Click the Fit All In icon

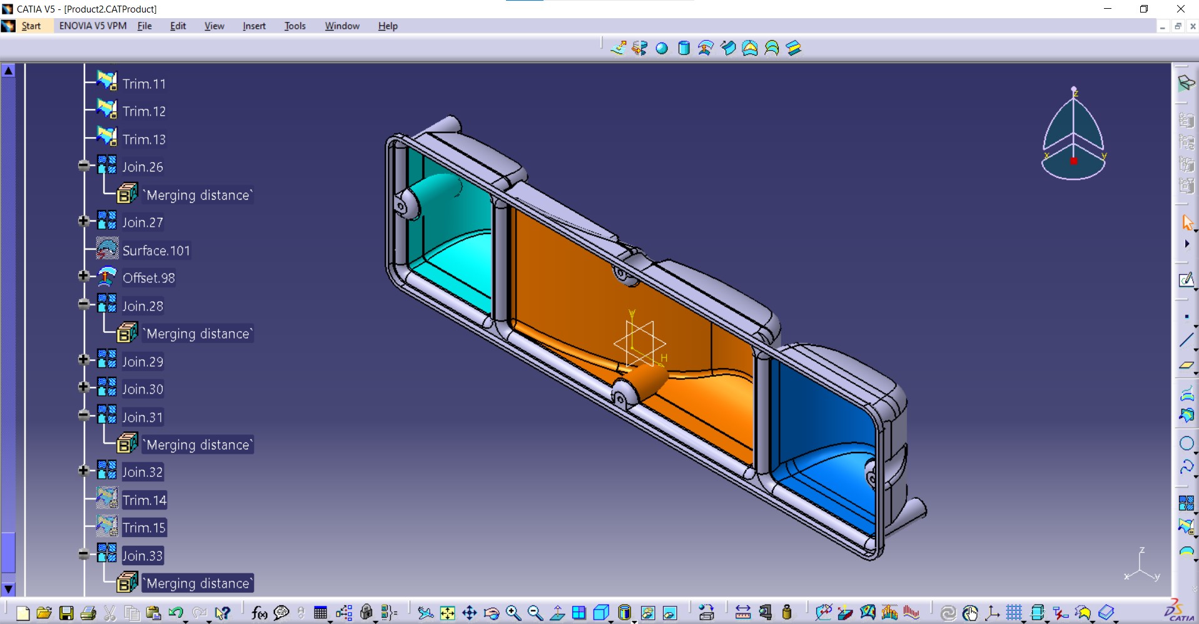(447, 613)
